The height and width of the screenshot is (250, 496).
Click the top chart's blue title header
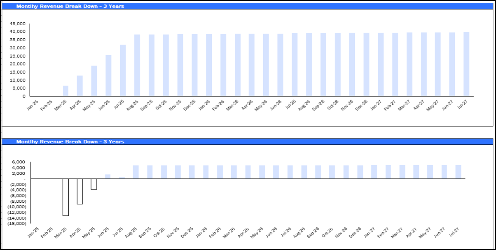(x=247, y=6)
